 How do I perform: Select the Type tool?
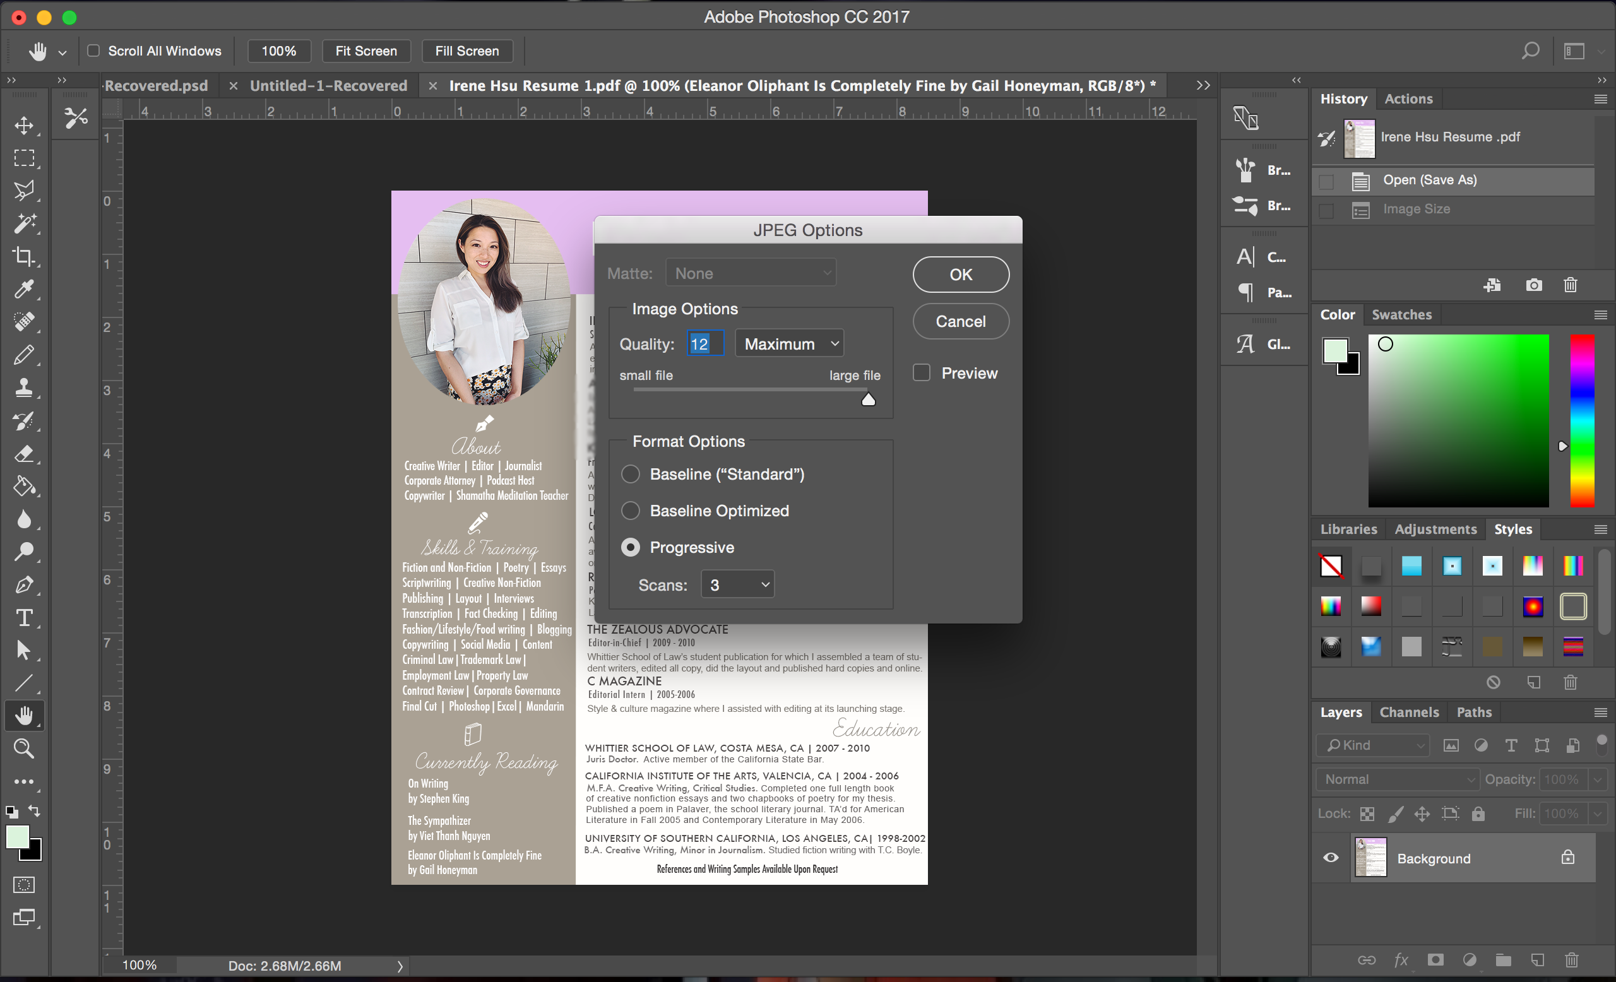(x=24, y=617)
